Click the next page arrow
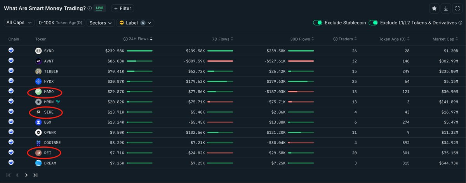Image resolution: width=466 pixels, height=183 pixels. click(26, 175)
